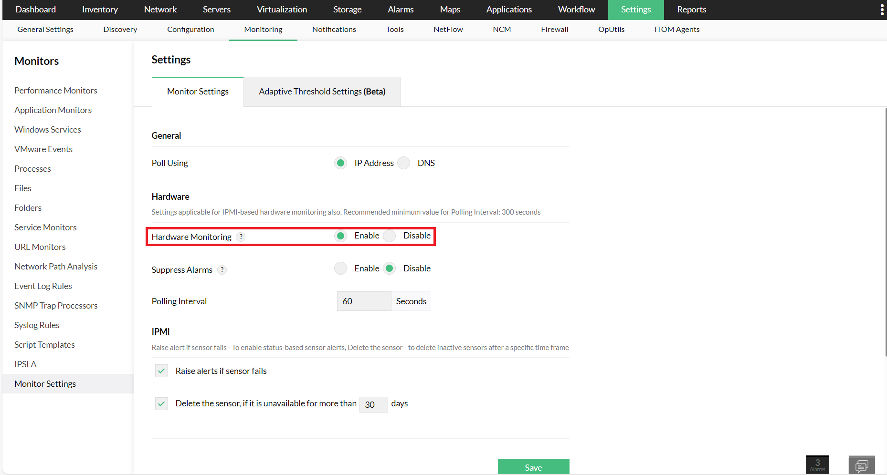Screen dimensions: 887x475
Task: Click the Suppress Alarms help question icon
Action: (222, 270)
